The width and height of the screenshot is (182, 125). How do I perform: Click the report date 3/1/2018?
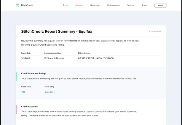point(25,58)
